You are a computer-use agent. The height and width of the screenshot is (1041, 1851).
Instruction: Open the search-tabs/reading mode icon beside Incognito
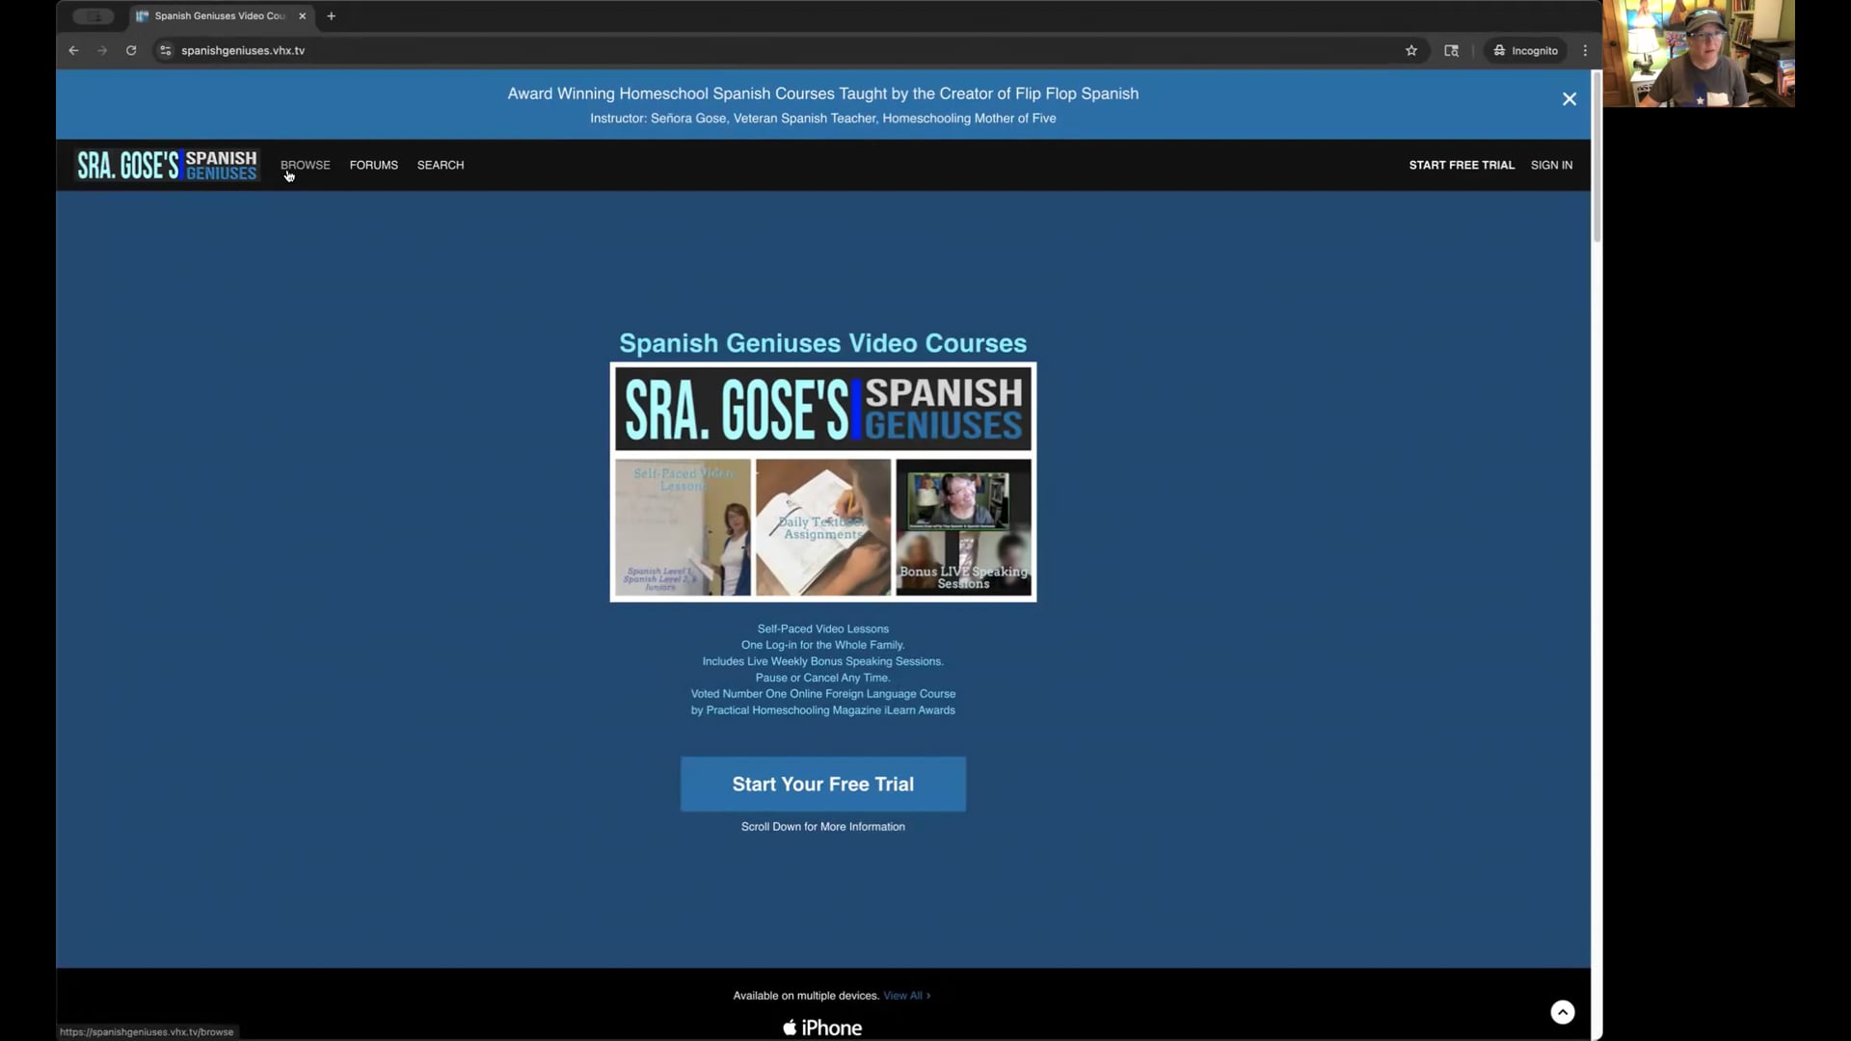point(1452,50)
